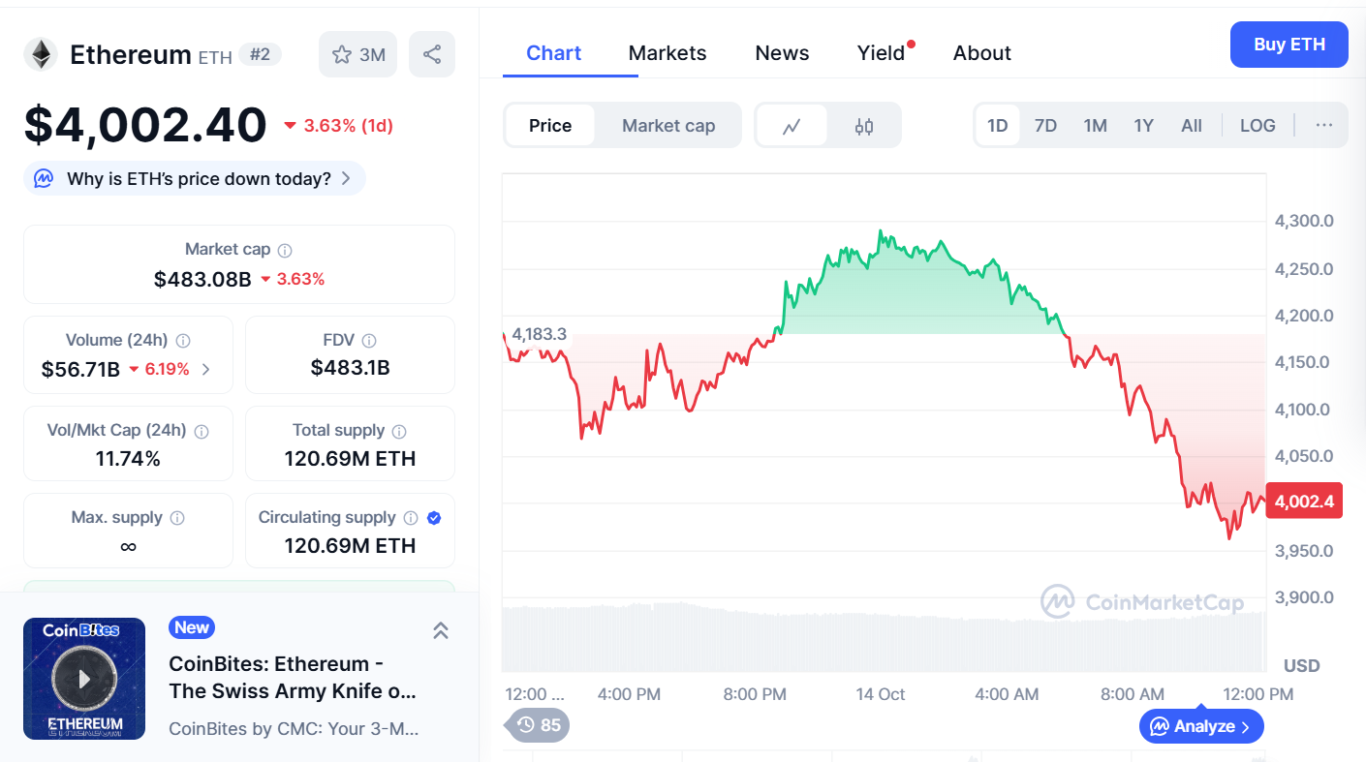
Task: Click the Buy ETH button
Action: [1288, 45]
